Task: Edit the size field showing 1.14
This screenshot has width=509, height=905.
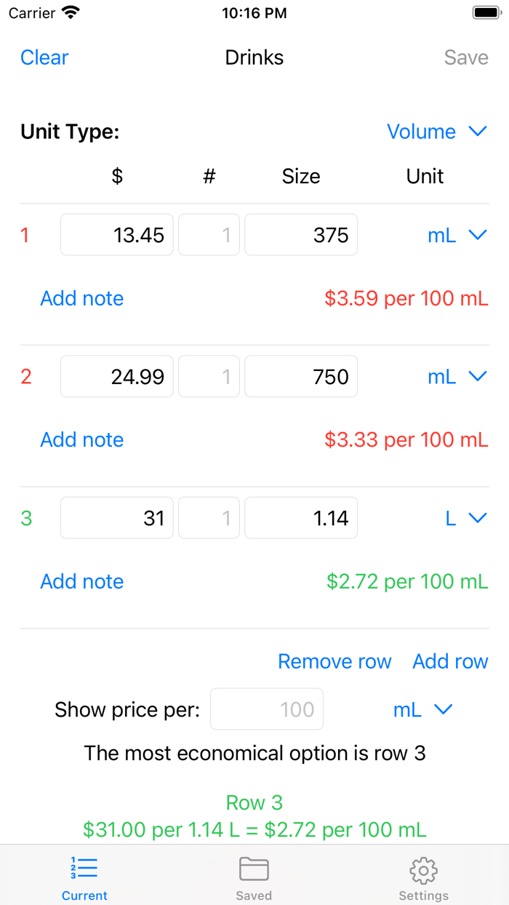Action: (300, 517)
